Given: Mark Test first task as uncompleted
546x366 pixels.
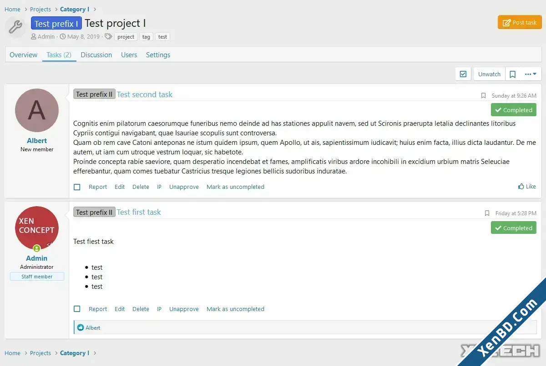Looking at the screenshot, I should (235, 309).
